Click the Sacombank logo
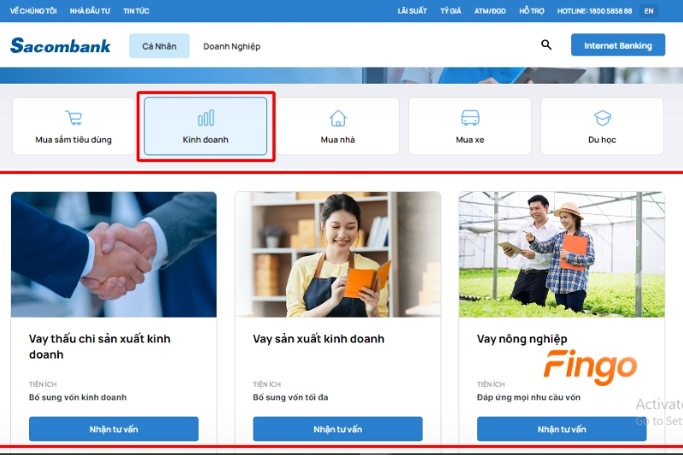Image resolution: width=683 pixels, height=455 pixels. 61,45
